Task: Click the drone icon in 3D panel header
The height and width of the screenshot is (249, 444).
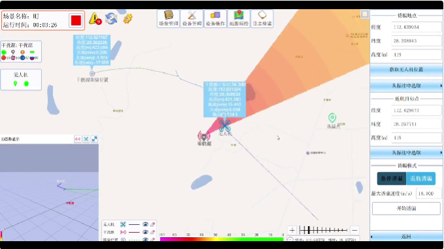Action: (x=86, y=139)
